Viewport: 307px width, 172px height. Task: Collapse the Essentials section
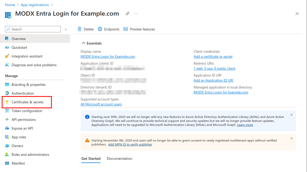84,43
